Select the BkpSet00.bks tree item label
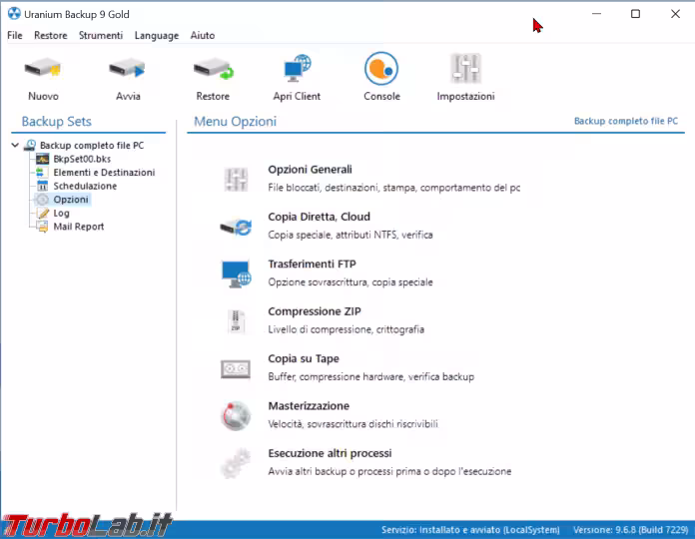695x539 pixels. point(82,159)
